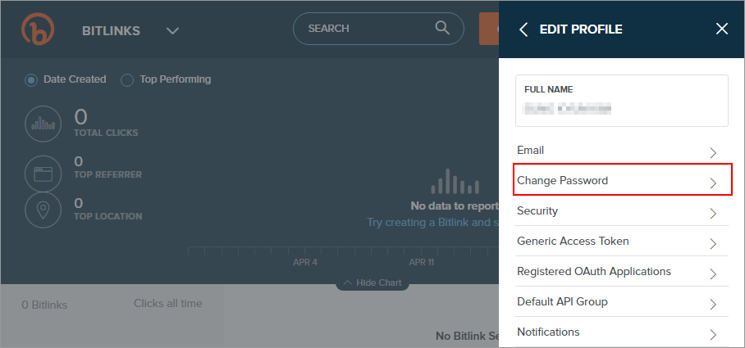This screenshot has height=348, width=745.
Task: Click the empty-chart bar graph icon
Action: (455, 182)
